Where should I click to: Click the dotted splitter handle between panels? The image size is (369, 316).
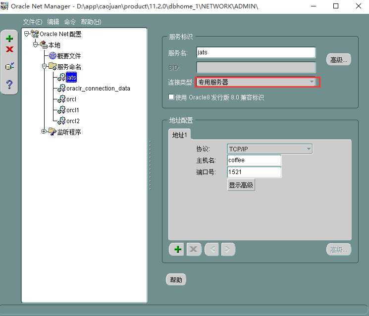pyautogui.click(x=150, y=165)
